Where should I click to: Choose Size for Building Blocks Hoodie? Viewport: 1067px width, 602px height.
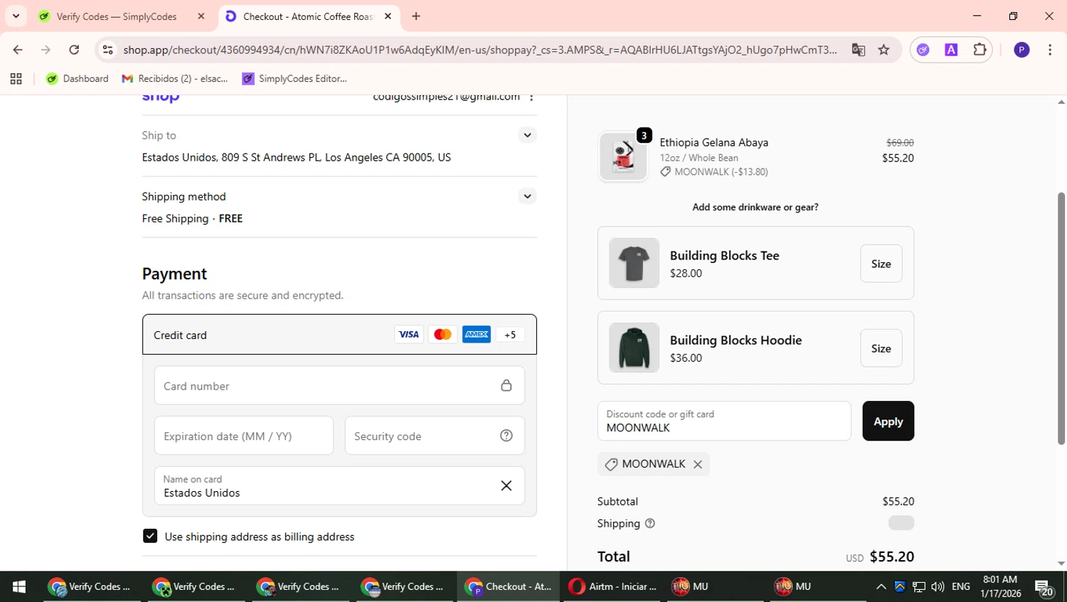tap(881, 348)
